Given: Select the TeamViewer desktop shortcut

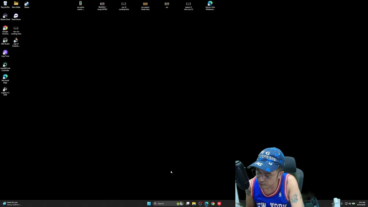Looking at the screenshot, I should [x=16, y=17].
